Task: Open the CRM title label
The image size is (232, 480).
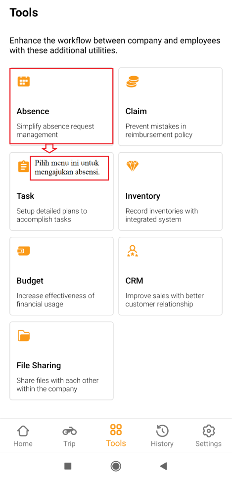Action: [134, 281]
